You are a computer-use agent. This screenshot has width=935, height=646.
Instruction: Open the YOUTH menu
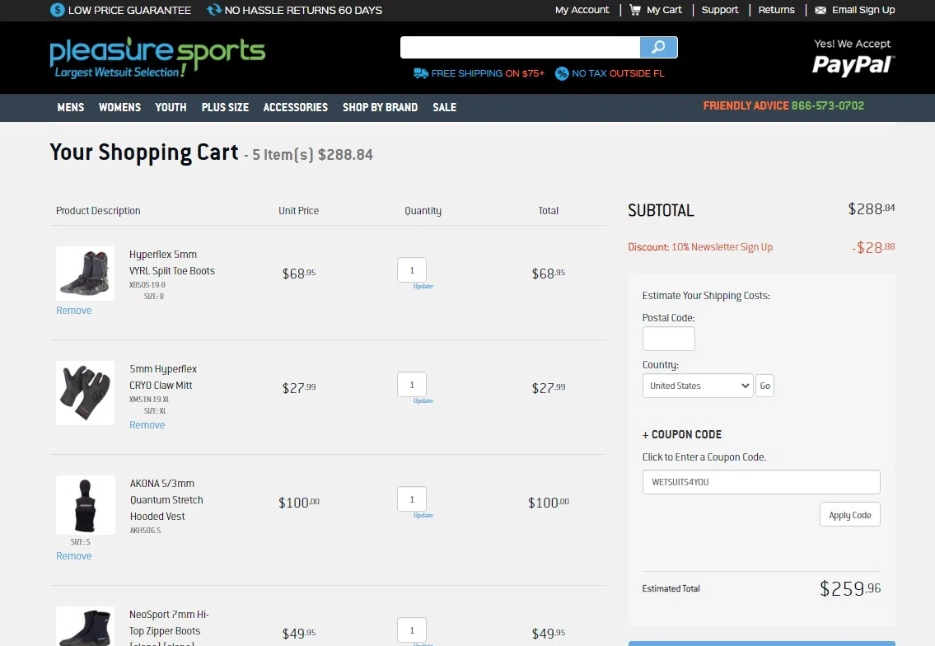click(x=171, y=107)
